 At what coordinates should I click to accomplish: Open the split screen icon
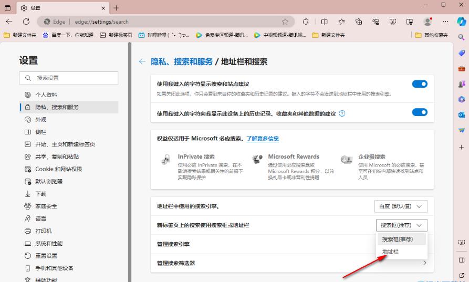tap(324, 22)
